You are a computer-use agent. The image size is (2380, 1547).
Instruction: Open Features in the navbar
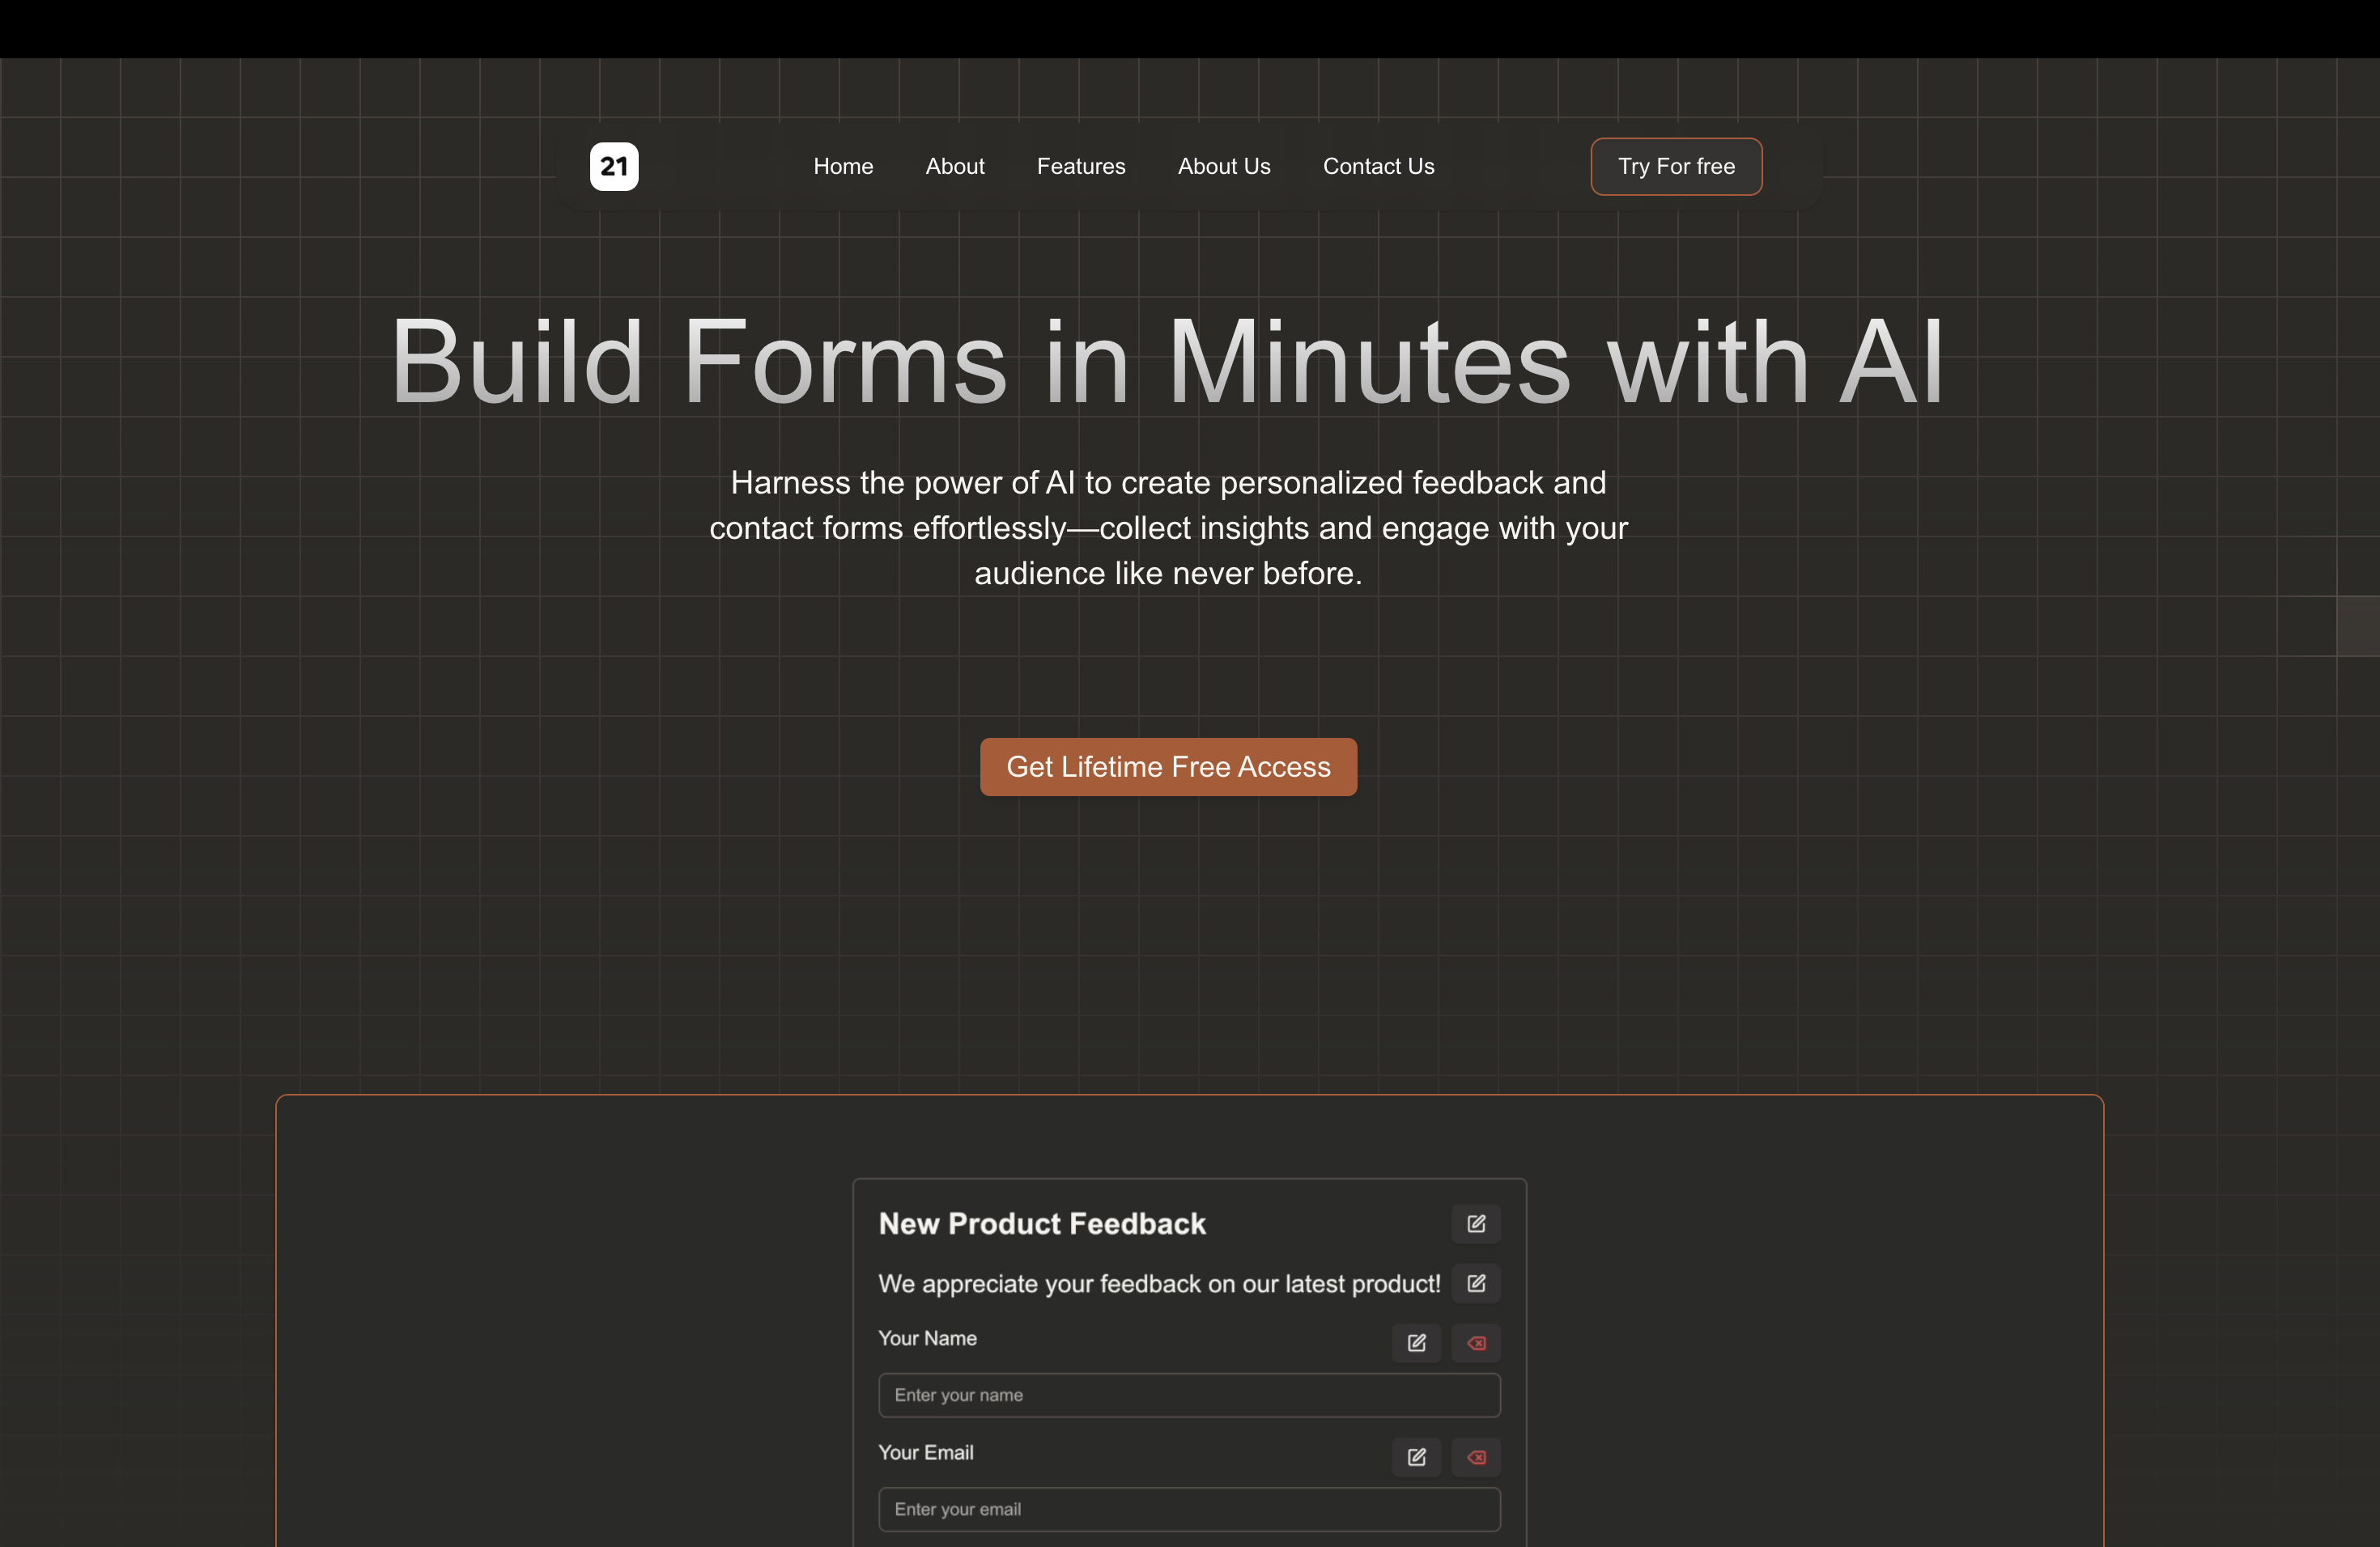[1080, 166]
